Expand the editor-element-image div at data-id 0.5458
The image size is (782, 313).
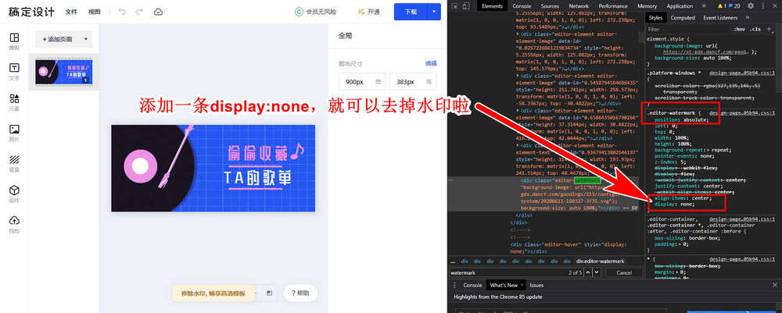(518, 76)
